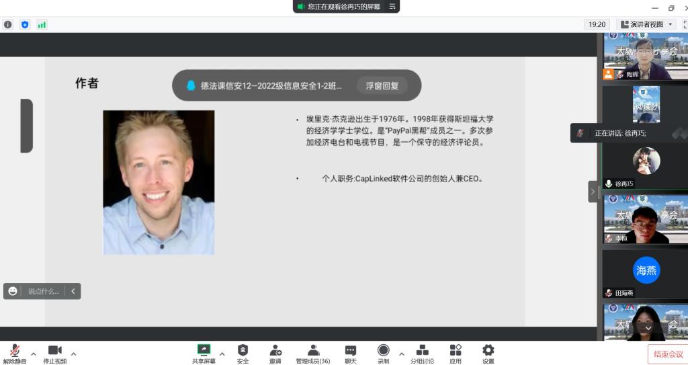Click the red end meeting button (结束会议)
Image resolution: width=688 pixels, height=365 pixels.
tap(668, 354)
